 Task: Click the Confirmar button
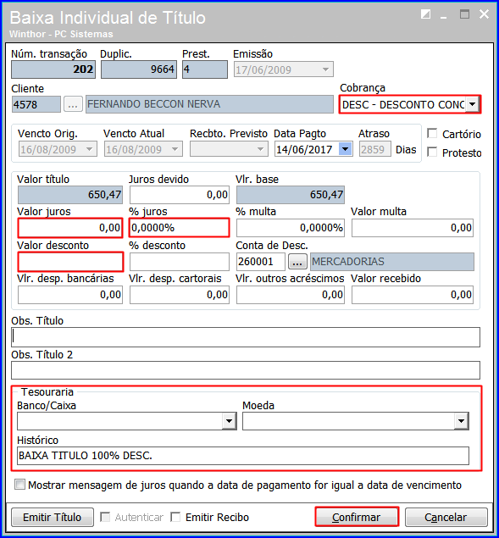357,517
